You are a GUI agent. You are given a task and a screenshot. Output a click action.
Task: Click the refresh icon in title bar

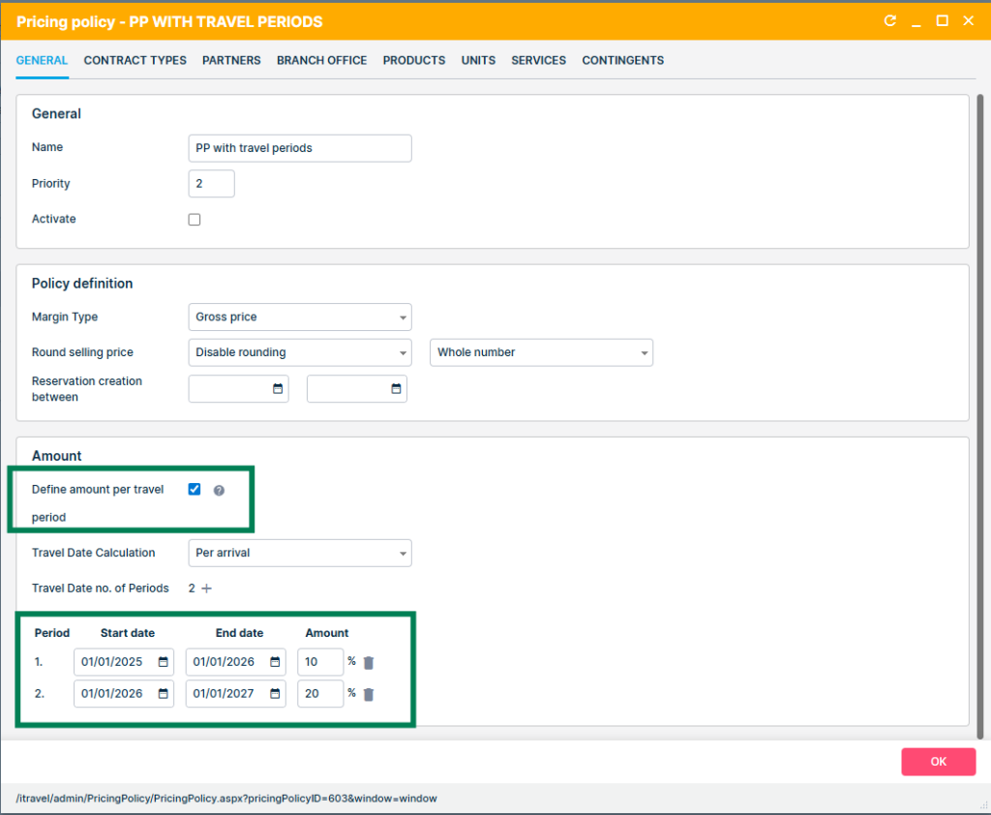coord(890,21)
